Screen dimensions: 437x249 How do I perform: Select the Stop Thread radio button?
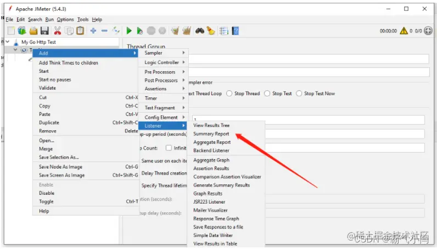tap(229, 94)
